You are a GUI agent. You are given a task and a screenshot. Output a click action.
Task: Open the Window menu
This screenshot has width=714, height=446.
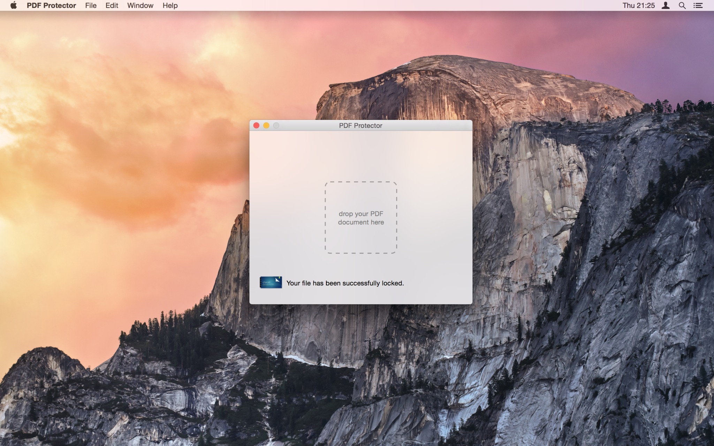point(140,6)
